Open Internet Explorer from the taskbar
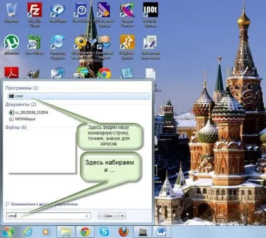This screenshot has width=266, height=238. (28, 232)
